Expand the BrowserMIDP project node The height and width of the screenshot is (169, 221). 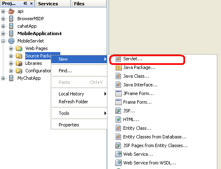(3, 19)
